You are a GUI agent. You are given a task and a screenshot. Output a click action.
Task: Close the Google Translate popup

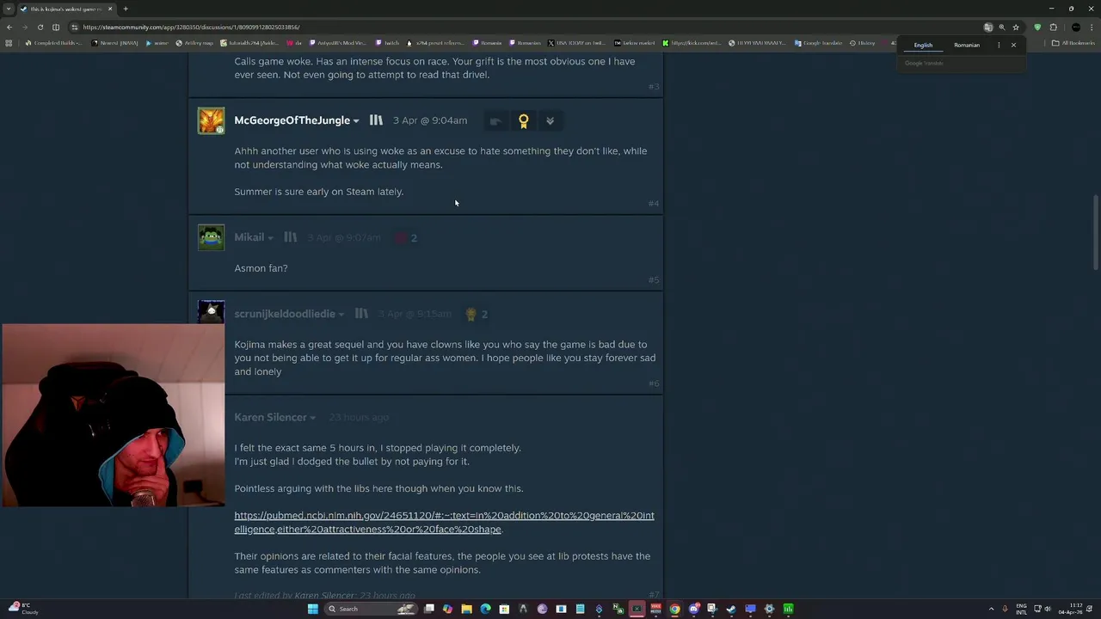[x=1013, y=45]
